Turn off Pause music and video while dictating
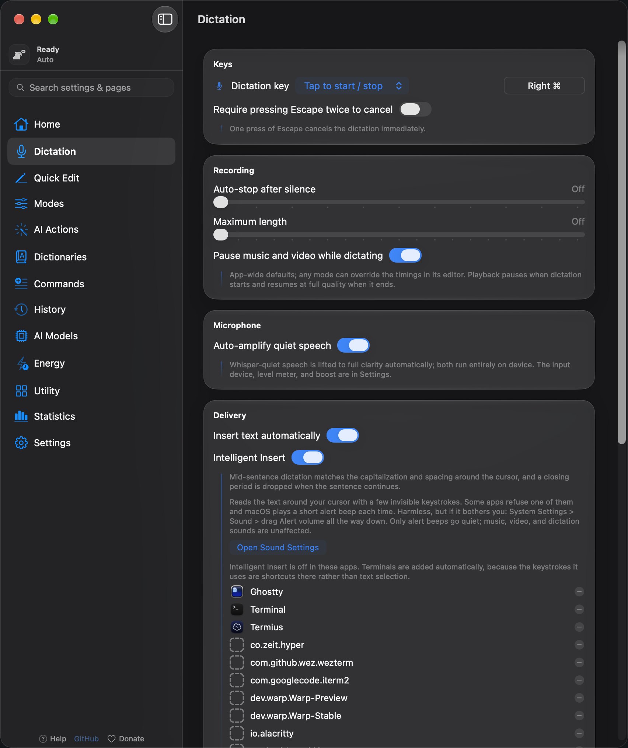Image resolution: width=628 pixels, height=748 pixels. [405, 256]
